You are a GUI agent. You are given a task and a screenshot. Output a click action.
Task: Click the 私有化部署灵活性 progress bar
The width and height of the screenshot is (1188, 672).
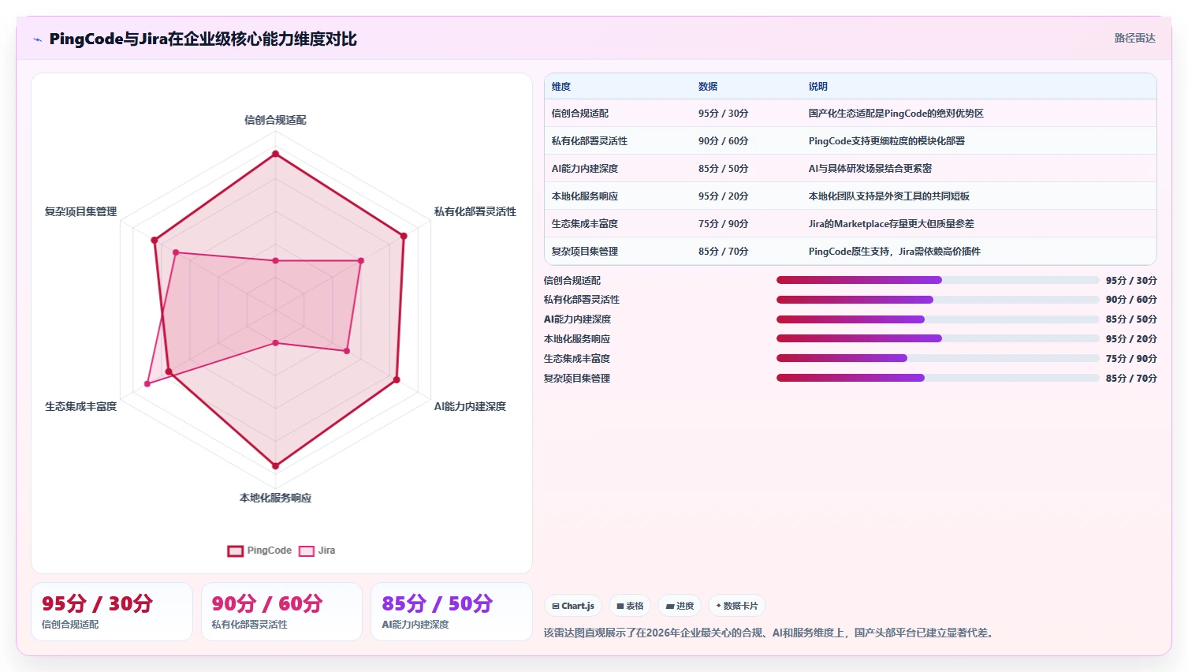[x=938, y=300]
